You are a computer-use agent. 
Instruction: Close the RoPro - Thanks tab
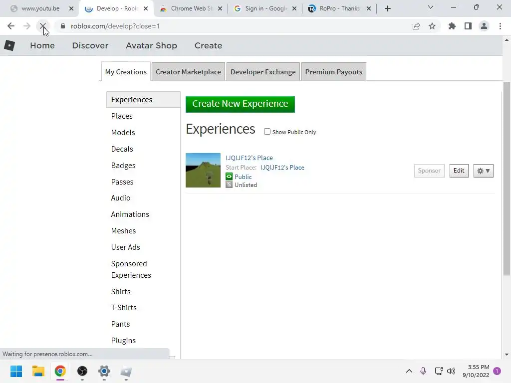(369, 8)
